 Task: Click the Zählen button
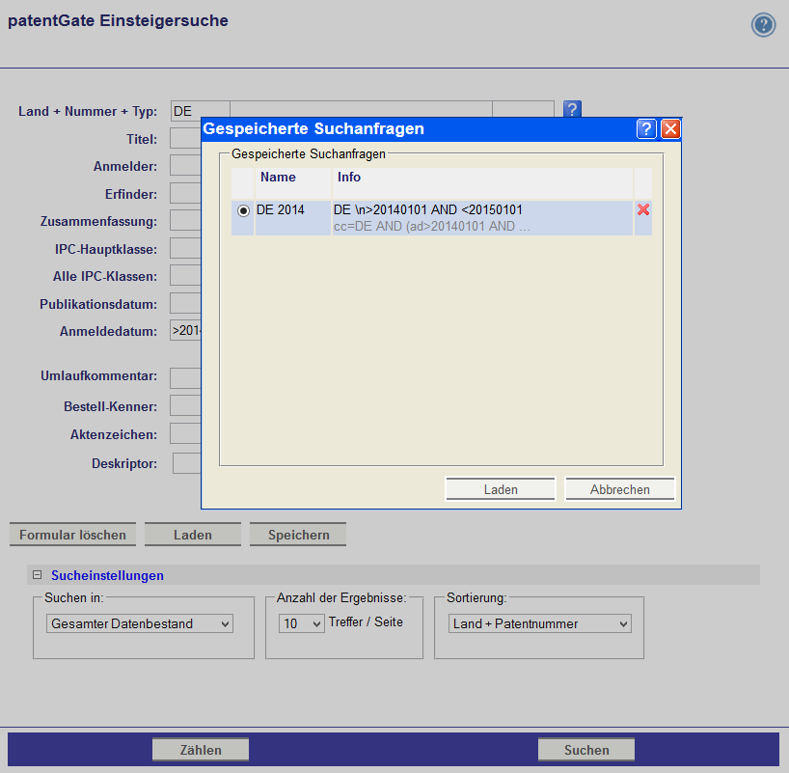(201, 749)
